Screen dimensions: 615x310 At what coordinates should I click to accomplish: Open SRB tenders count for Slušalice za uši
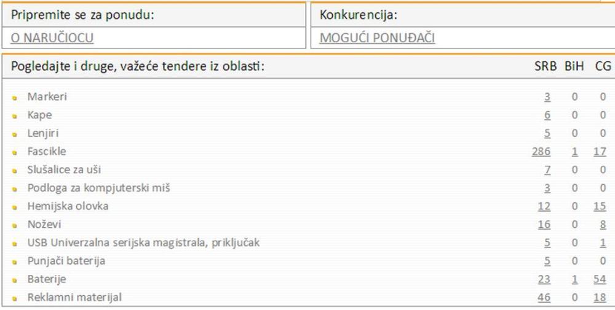pos(547,169)
